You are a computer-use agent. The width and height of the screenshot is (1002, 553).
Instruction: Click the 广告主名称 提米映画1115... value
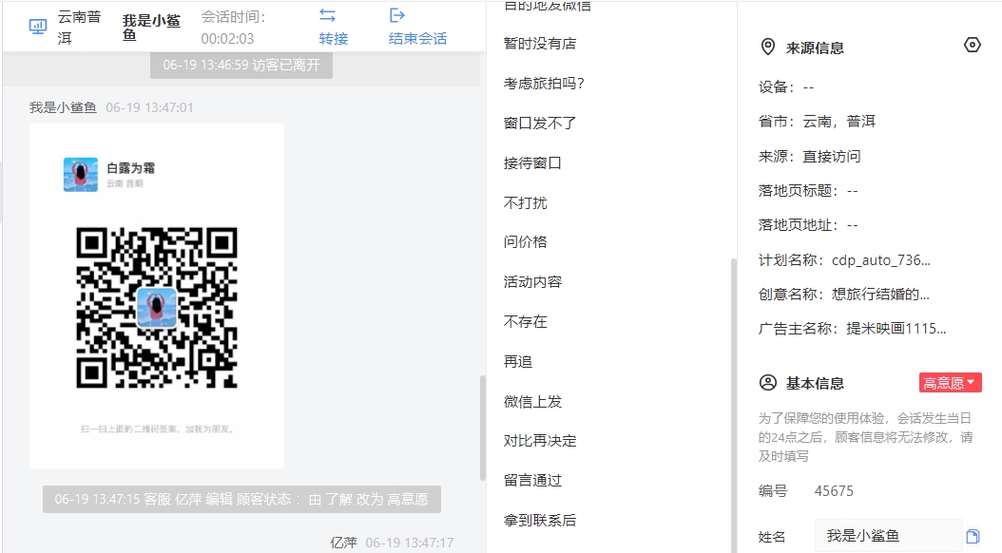(x=896, y=328)
